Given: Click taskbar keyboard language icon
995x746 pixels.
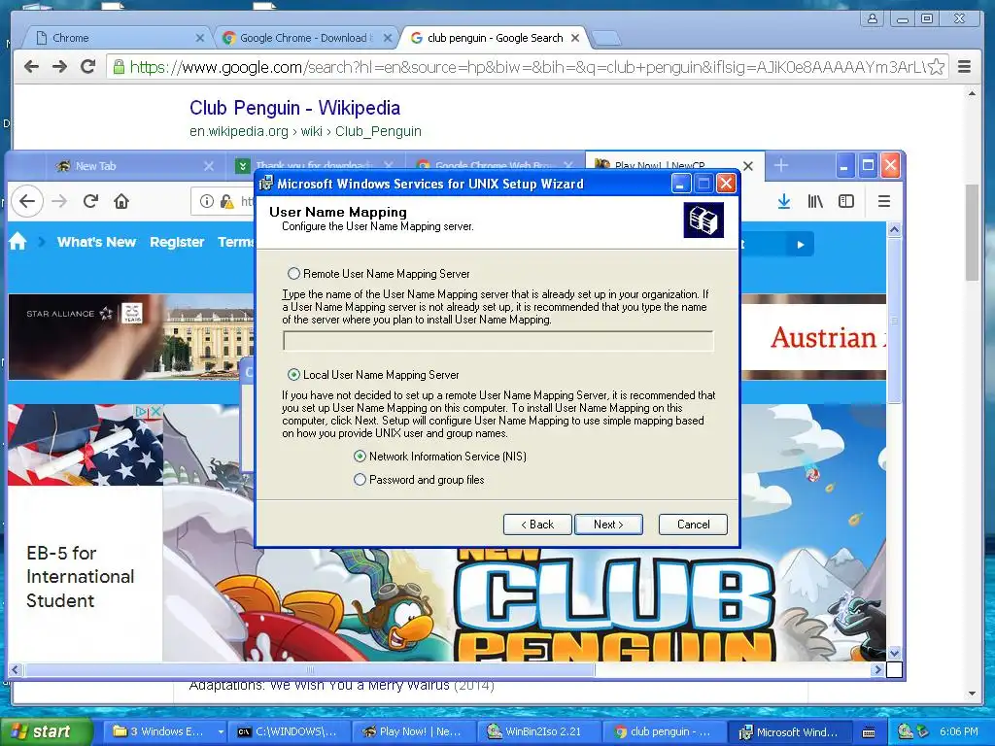Looking at the screenshot, I should pos(869,732).
